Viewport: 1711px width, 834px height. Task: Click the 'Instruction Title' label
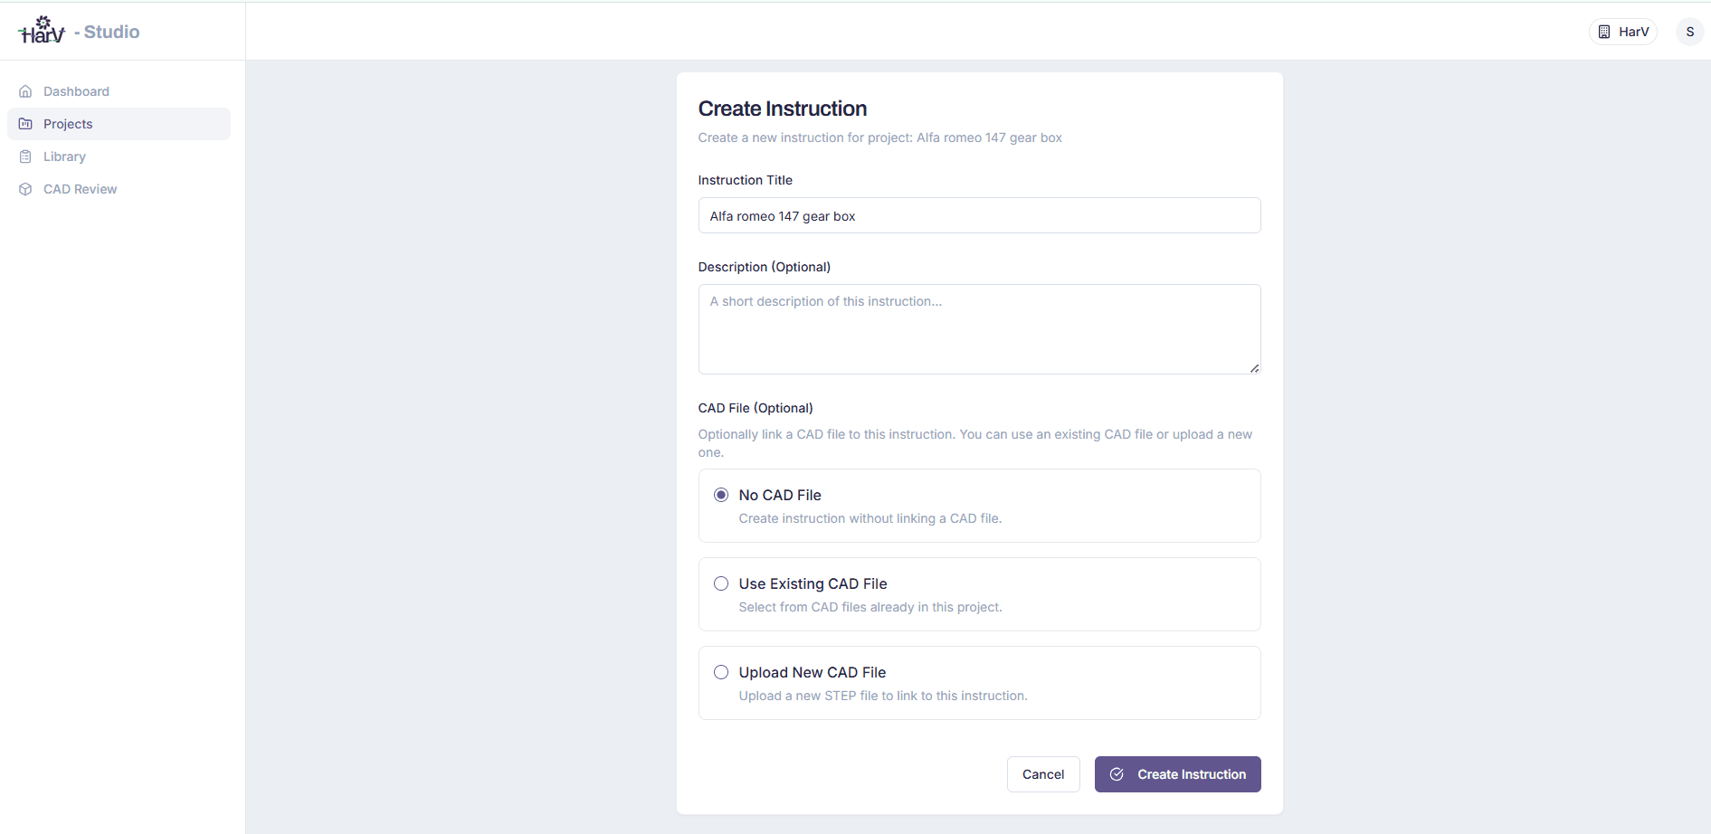(x=746, y=180)
